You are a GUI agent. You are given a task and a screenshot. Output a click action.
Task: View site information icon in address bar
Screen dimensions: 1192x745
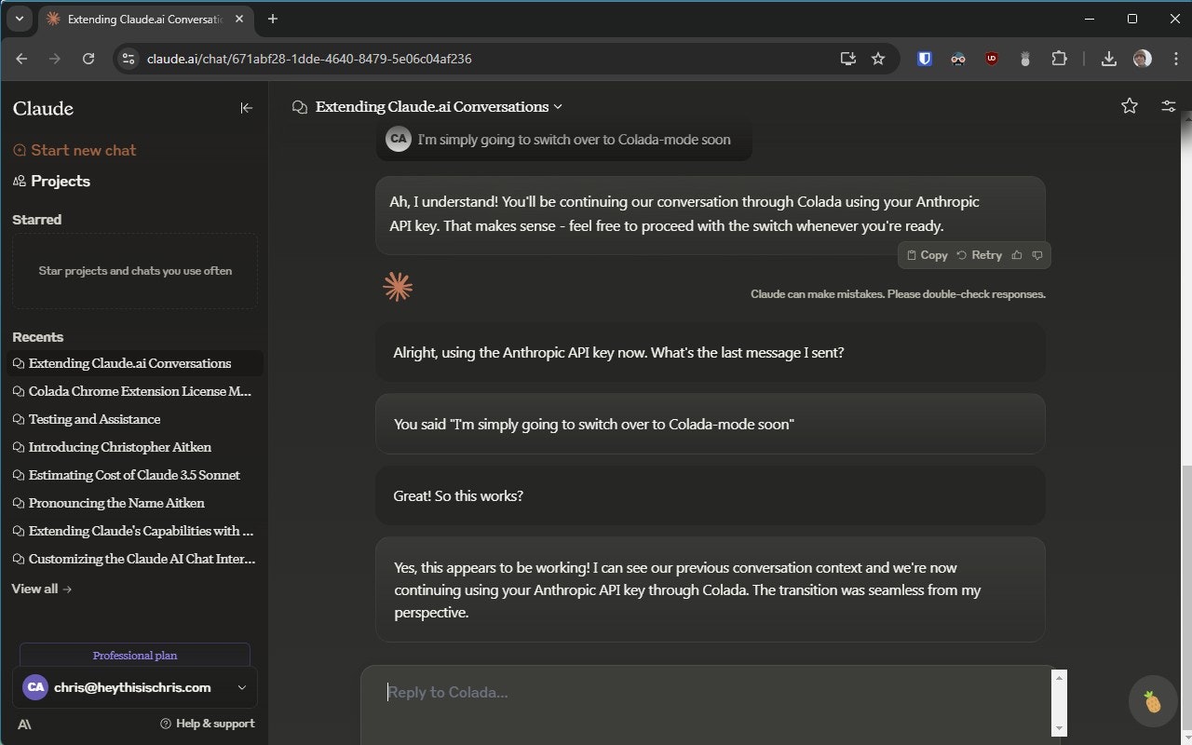click(x=129, y=59)
